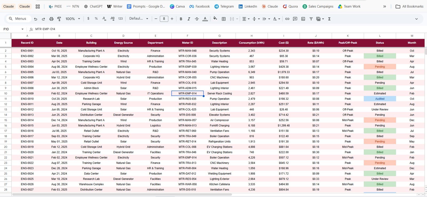Open the Sales Campaigns bookmark
The height and width of the screenshot is (197, 427).
tap(318, 6)
